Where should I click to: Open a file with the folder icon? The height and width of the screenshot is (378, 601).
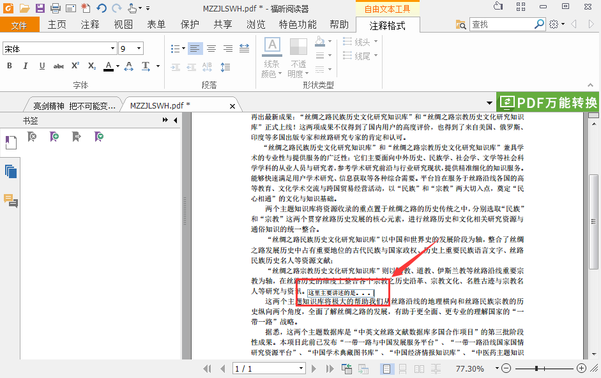click(24, 7)
